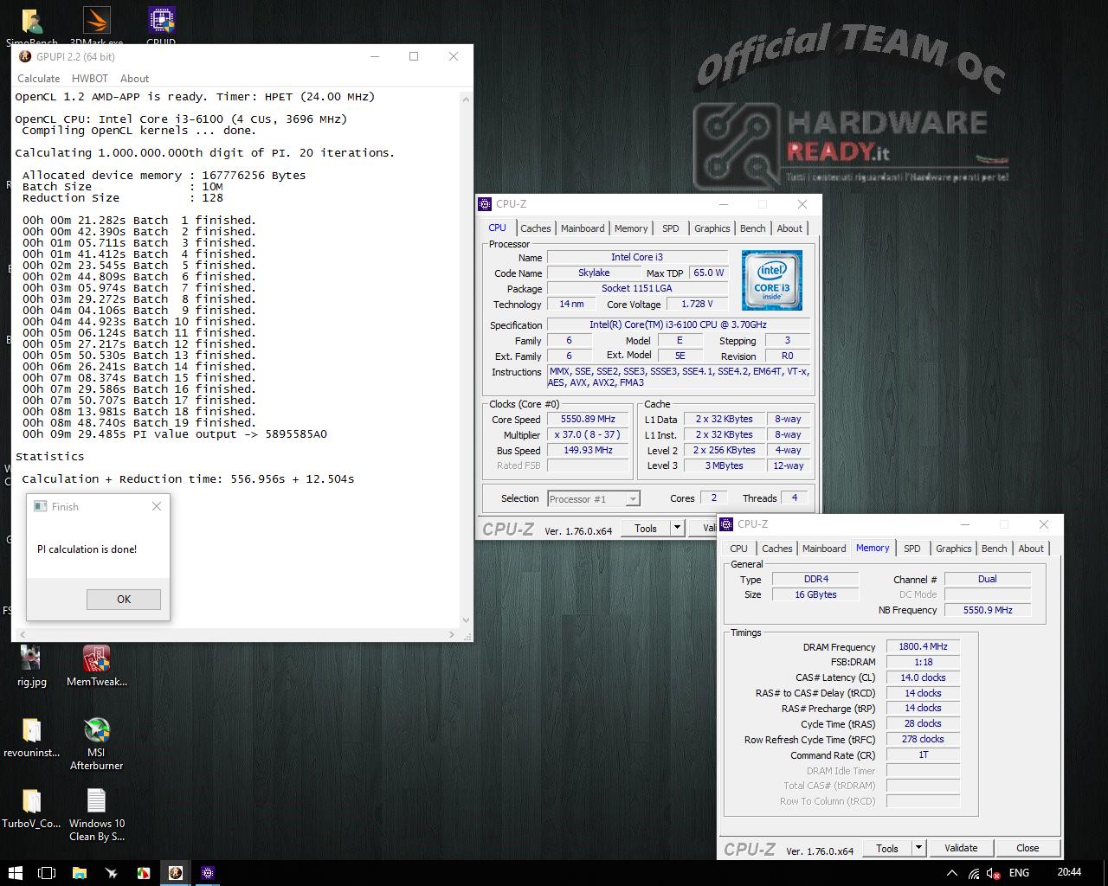The image size is (1108, 886).
Task: Open the CPUID desktop shortcut
Action: coord(161,25)
